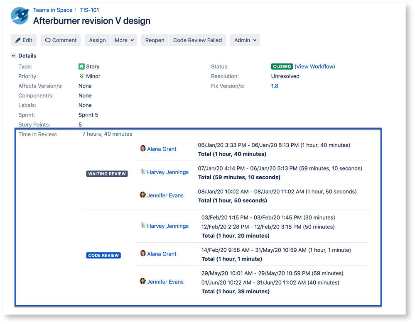Click the CLOSED status lozenge
This screenshot has height=324, width=415.
[282, 67]
